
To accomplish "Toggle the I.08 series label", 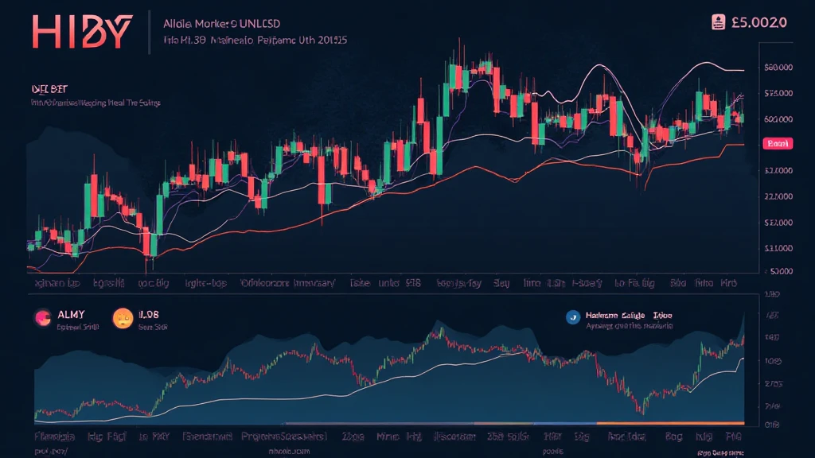I will 150,315.
